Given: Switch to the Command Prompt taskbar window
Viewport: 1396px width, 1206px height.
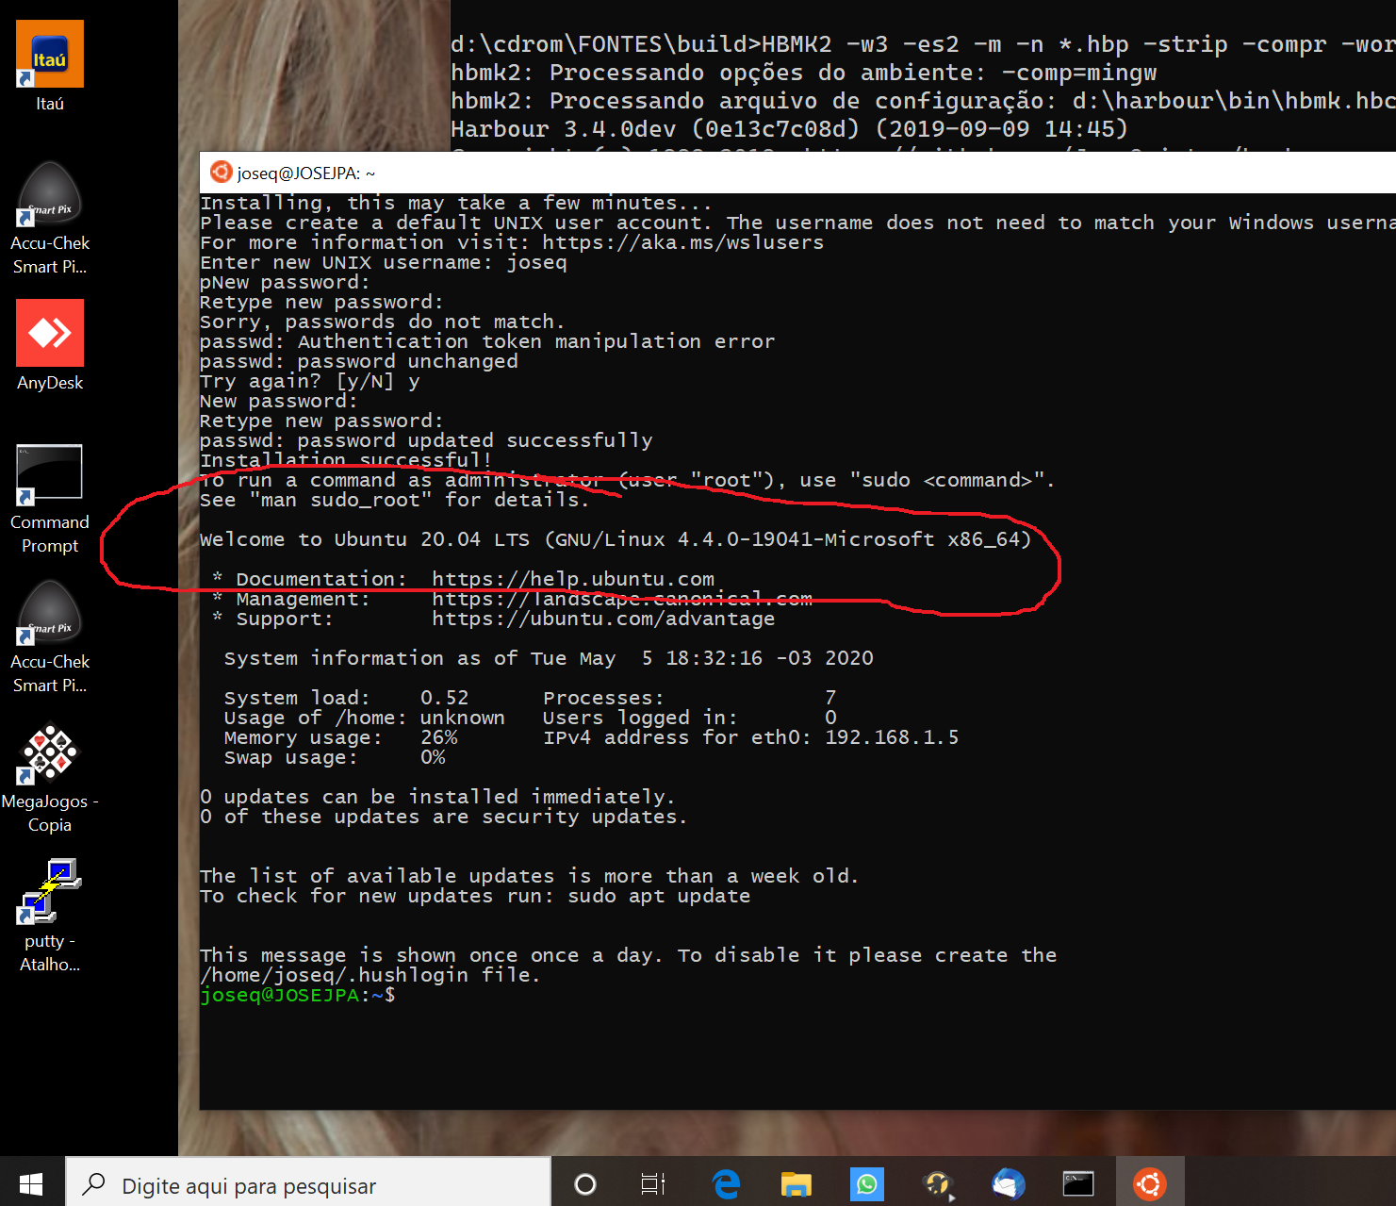Looking at the screenshot, I should point(1078,1183).
